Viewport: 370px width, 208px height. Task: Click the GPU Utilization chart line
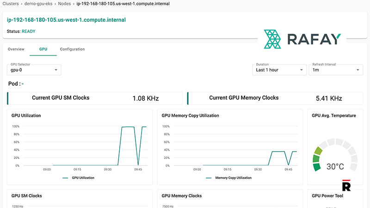pos(127,127)
